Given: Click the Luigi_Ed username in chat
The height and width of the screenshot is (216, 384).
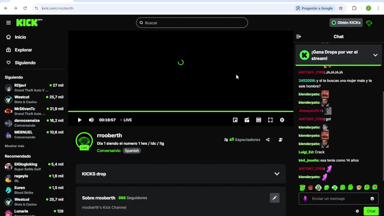Looking at the screenshot, I should (306, 152).
